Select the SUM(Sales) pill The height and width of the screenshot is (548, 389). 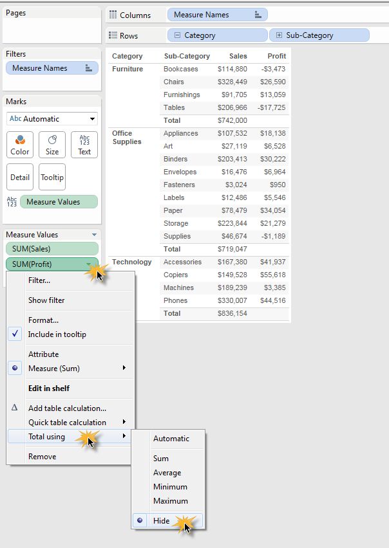[52, 249]
